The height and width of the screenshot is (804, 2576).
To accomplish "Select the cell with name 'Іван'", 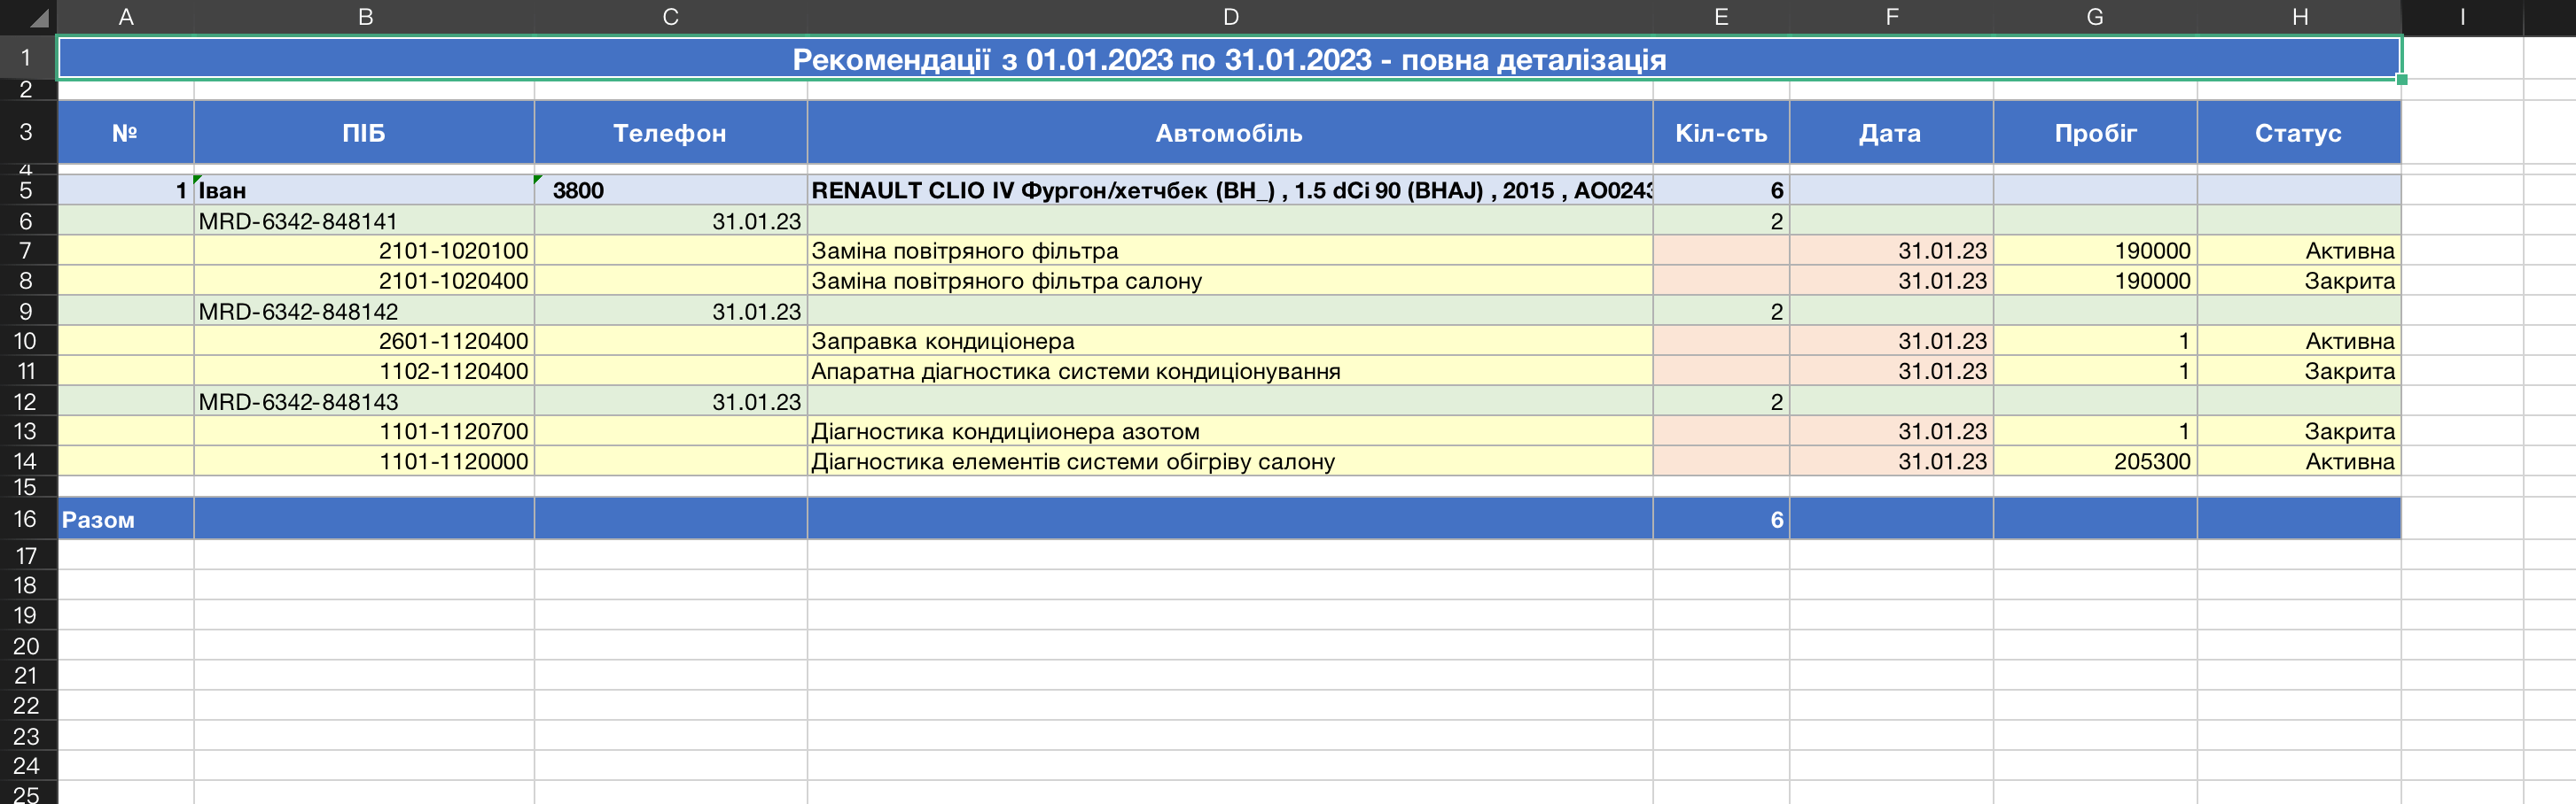I will click(363, 190).
